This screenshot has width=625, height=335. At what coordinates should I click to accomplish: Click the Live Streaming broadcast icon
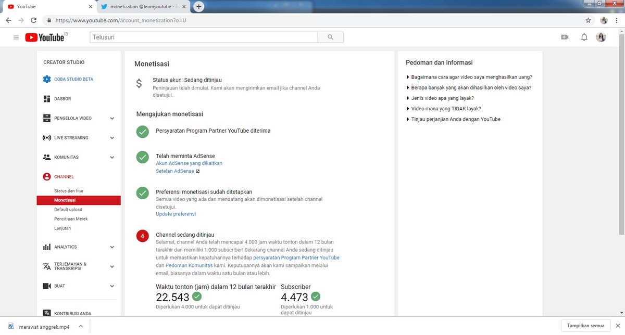point(47,138)
